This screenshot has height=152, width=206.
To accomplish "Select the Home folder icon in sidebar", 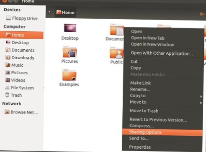I will tap(8, 35).
